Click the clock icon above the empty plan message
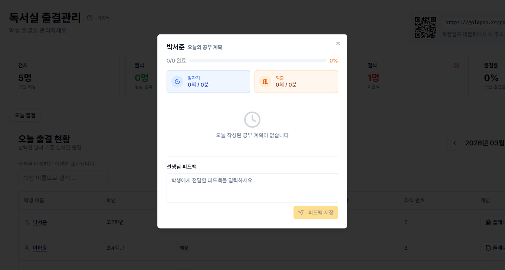Screen dimensions: 505x270 coord(252,119)
